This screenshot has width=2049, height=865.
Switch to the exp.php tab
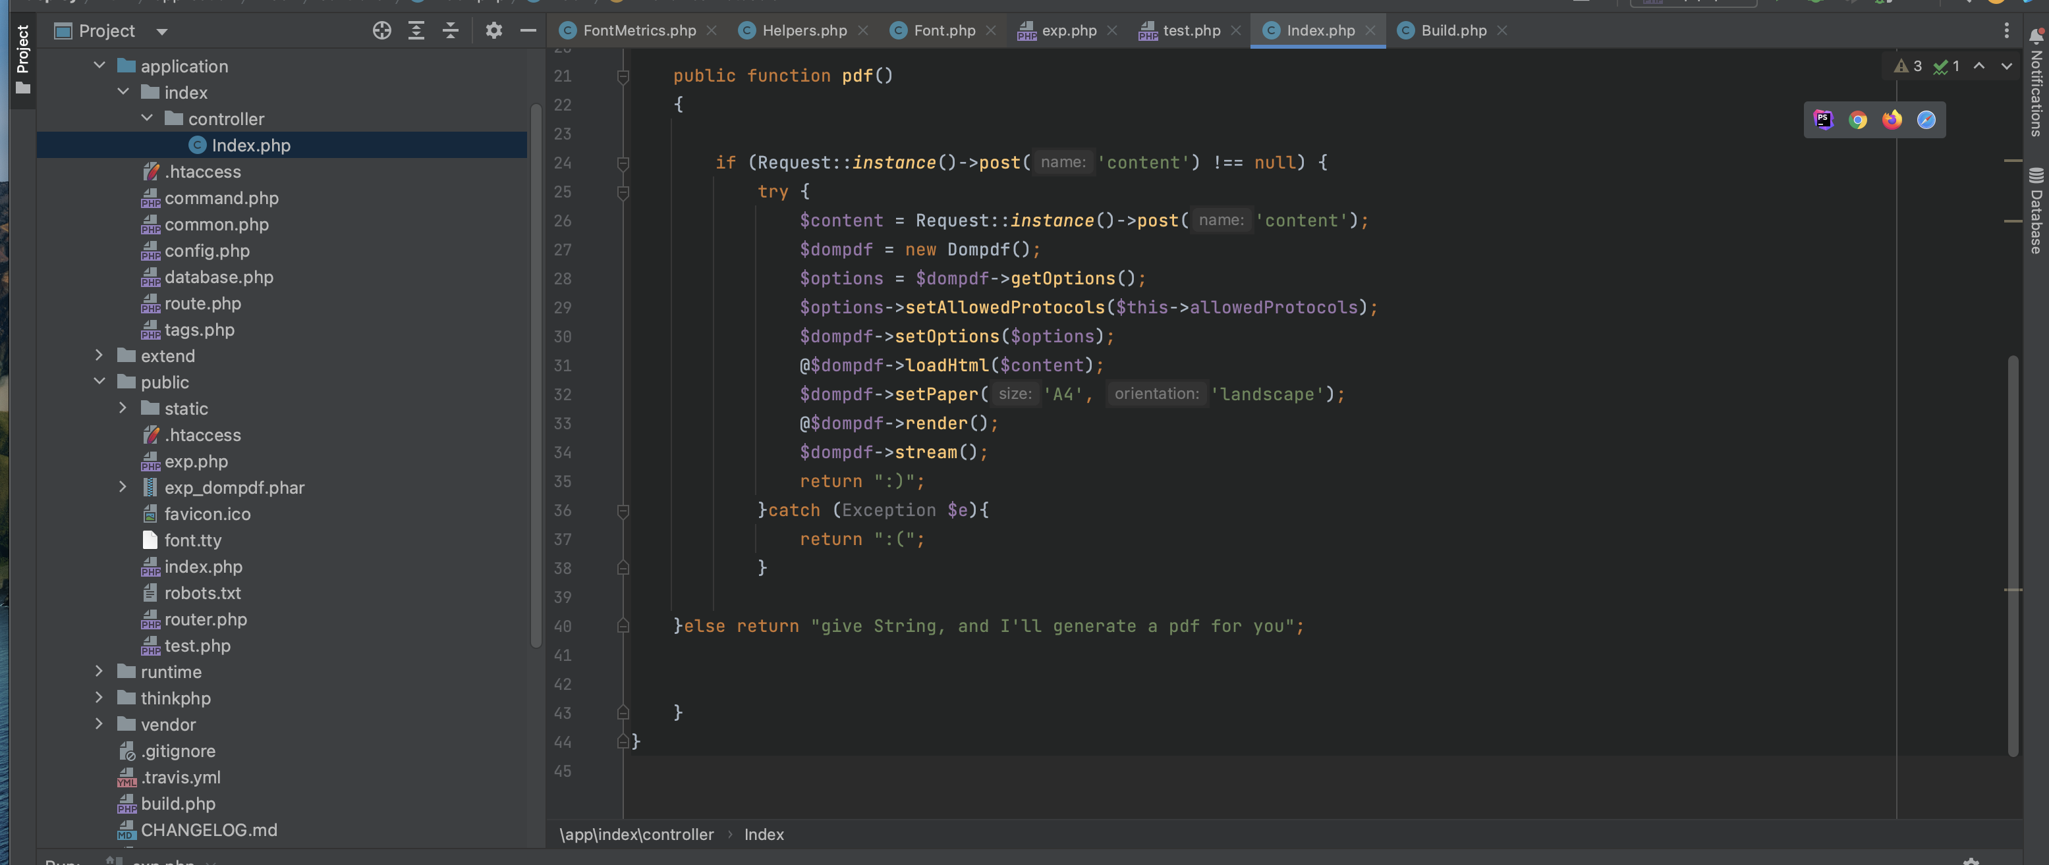pos(1068,30)
